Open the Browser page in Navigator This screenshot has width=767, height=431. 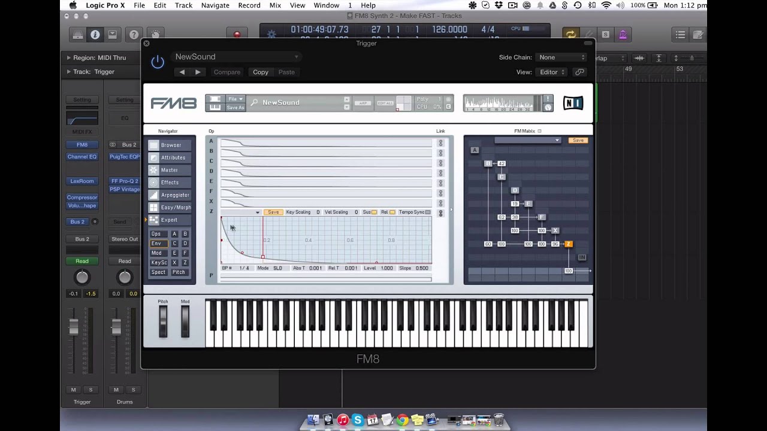[170, 145]
